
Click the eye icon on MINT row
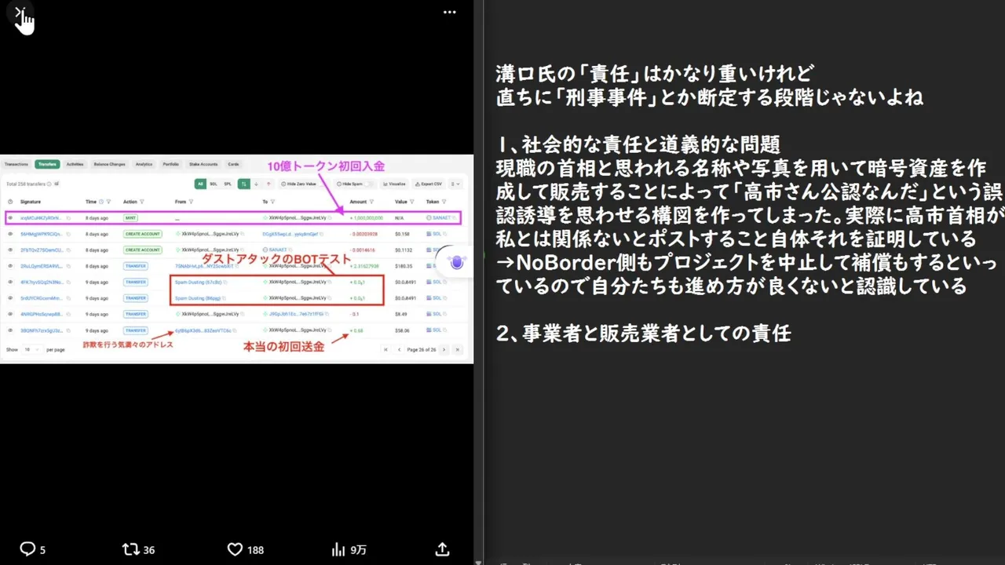pyautogui.click(x=10, y=217)
